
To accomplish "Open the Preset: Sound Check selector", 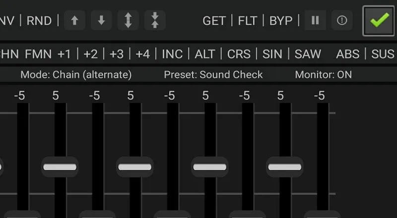I will (x=213, y=75).
